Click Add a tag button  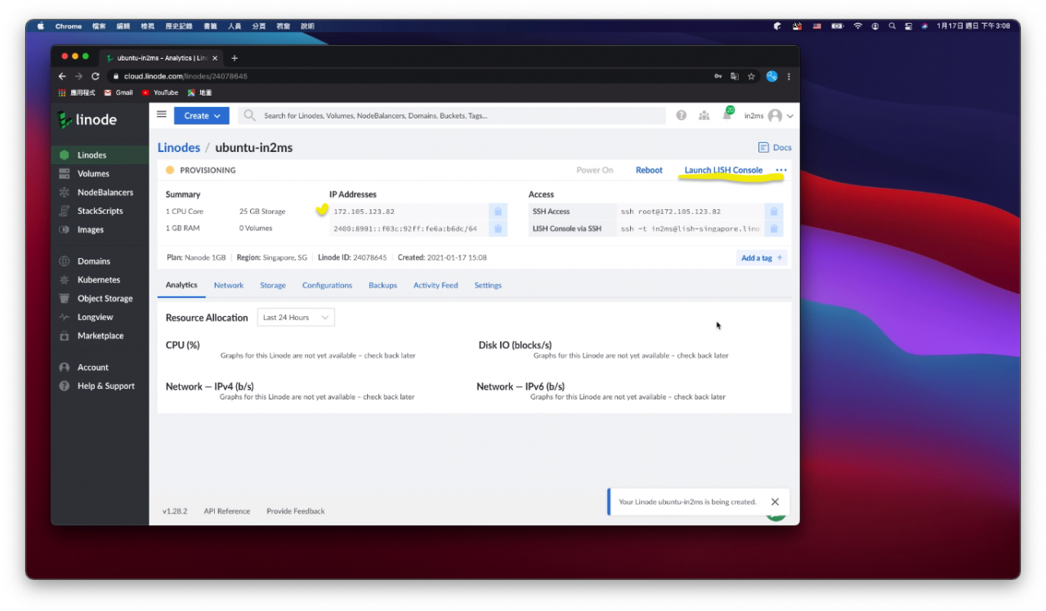(762, 258)
